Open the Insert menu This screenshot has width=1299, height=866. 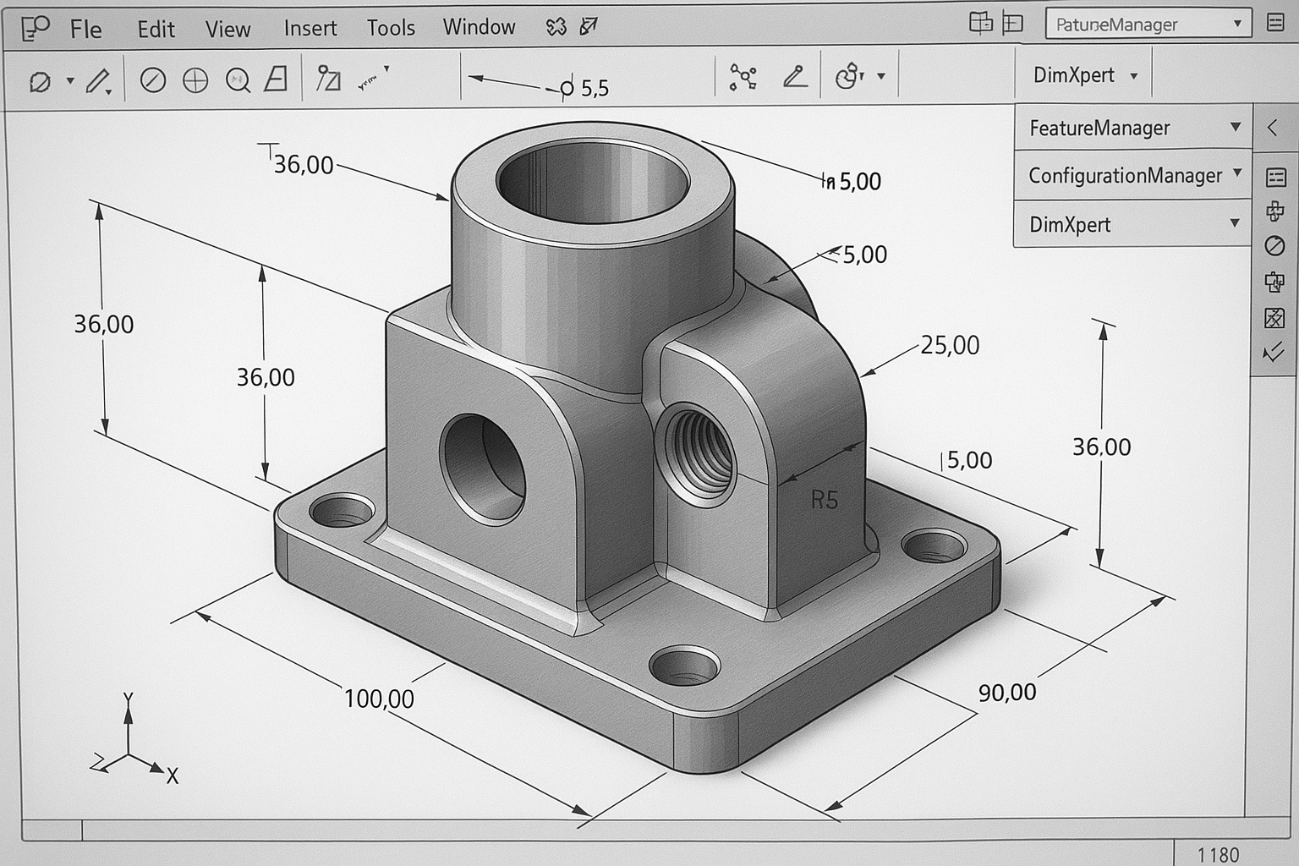pyautogui.click(x=310, y=28)
